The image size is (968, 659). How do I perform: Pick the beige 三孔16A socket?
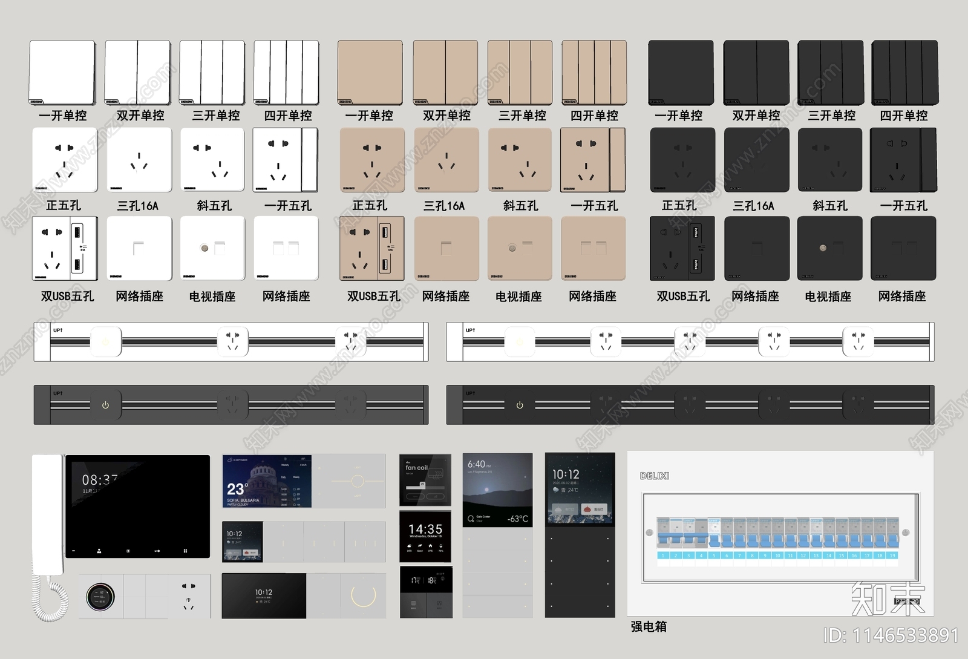tap(446, 160)
